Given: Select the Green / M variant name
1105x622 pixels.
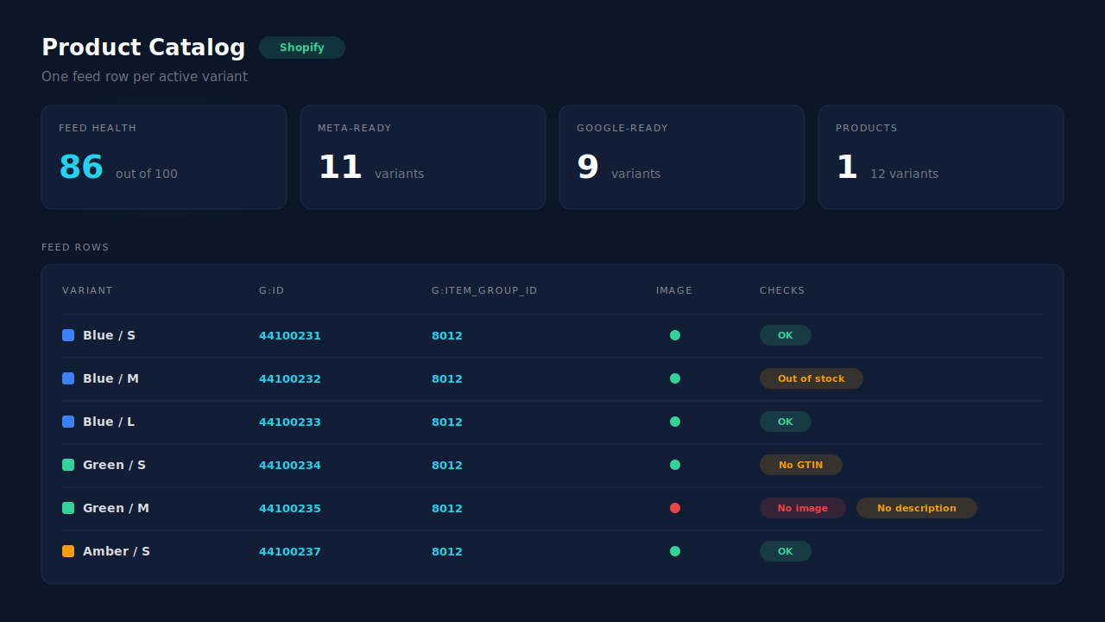Looking at the screenshot, I should click(116, 508).
